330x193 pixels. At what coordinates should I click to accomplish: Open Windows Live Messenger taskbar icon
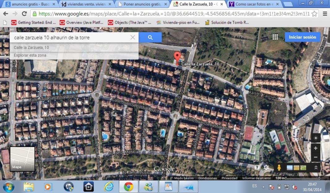point(148,187)
